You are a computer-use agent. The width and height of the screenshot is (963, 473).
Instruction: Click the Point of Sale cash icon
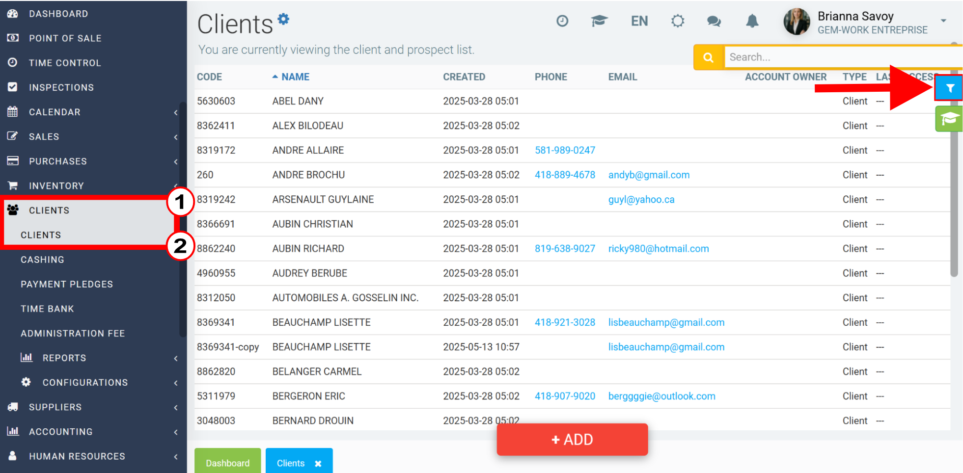point(13,38)
